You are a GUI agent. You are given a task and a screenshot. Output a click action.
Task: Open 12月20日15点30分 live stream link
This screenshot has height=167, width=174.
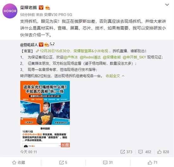pyautogui.click(x=53, y=51)
